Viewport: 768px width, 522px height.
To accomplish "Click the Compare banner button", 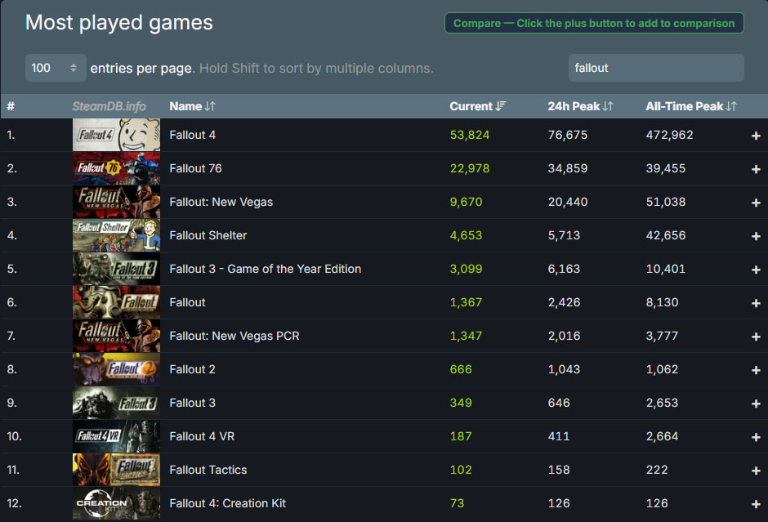I will 594,23.
